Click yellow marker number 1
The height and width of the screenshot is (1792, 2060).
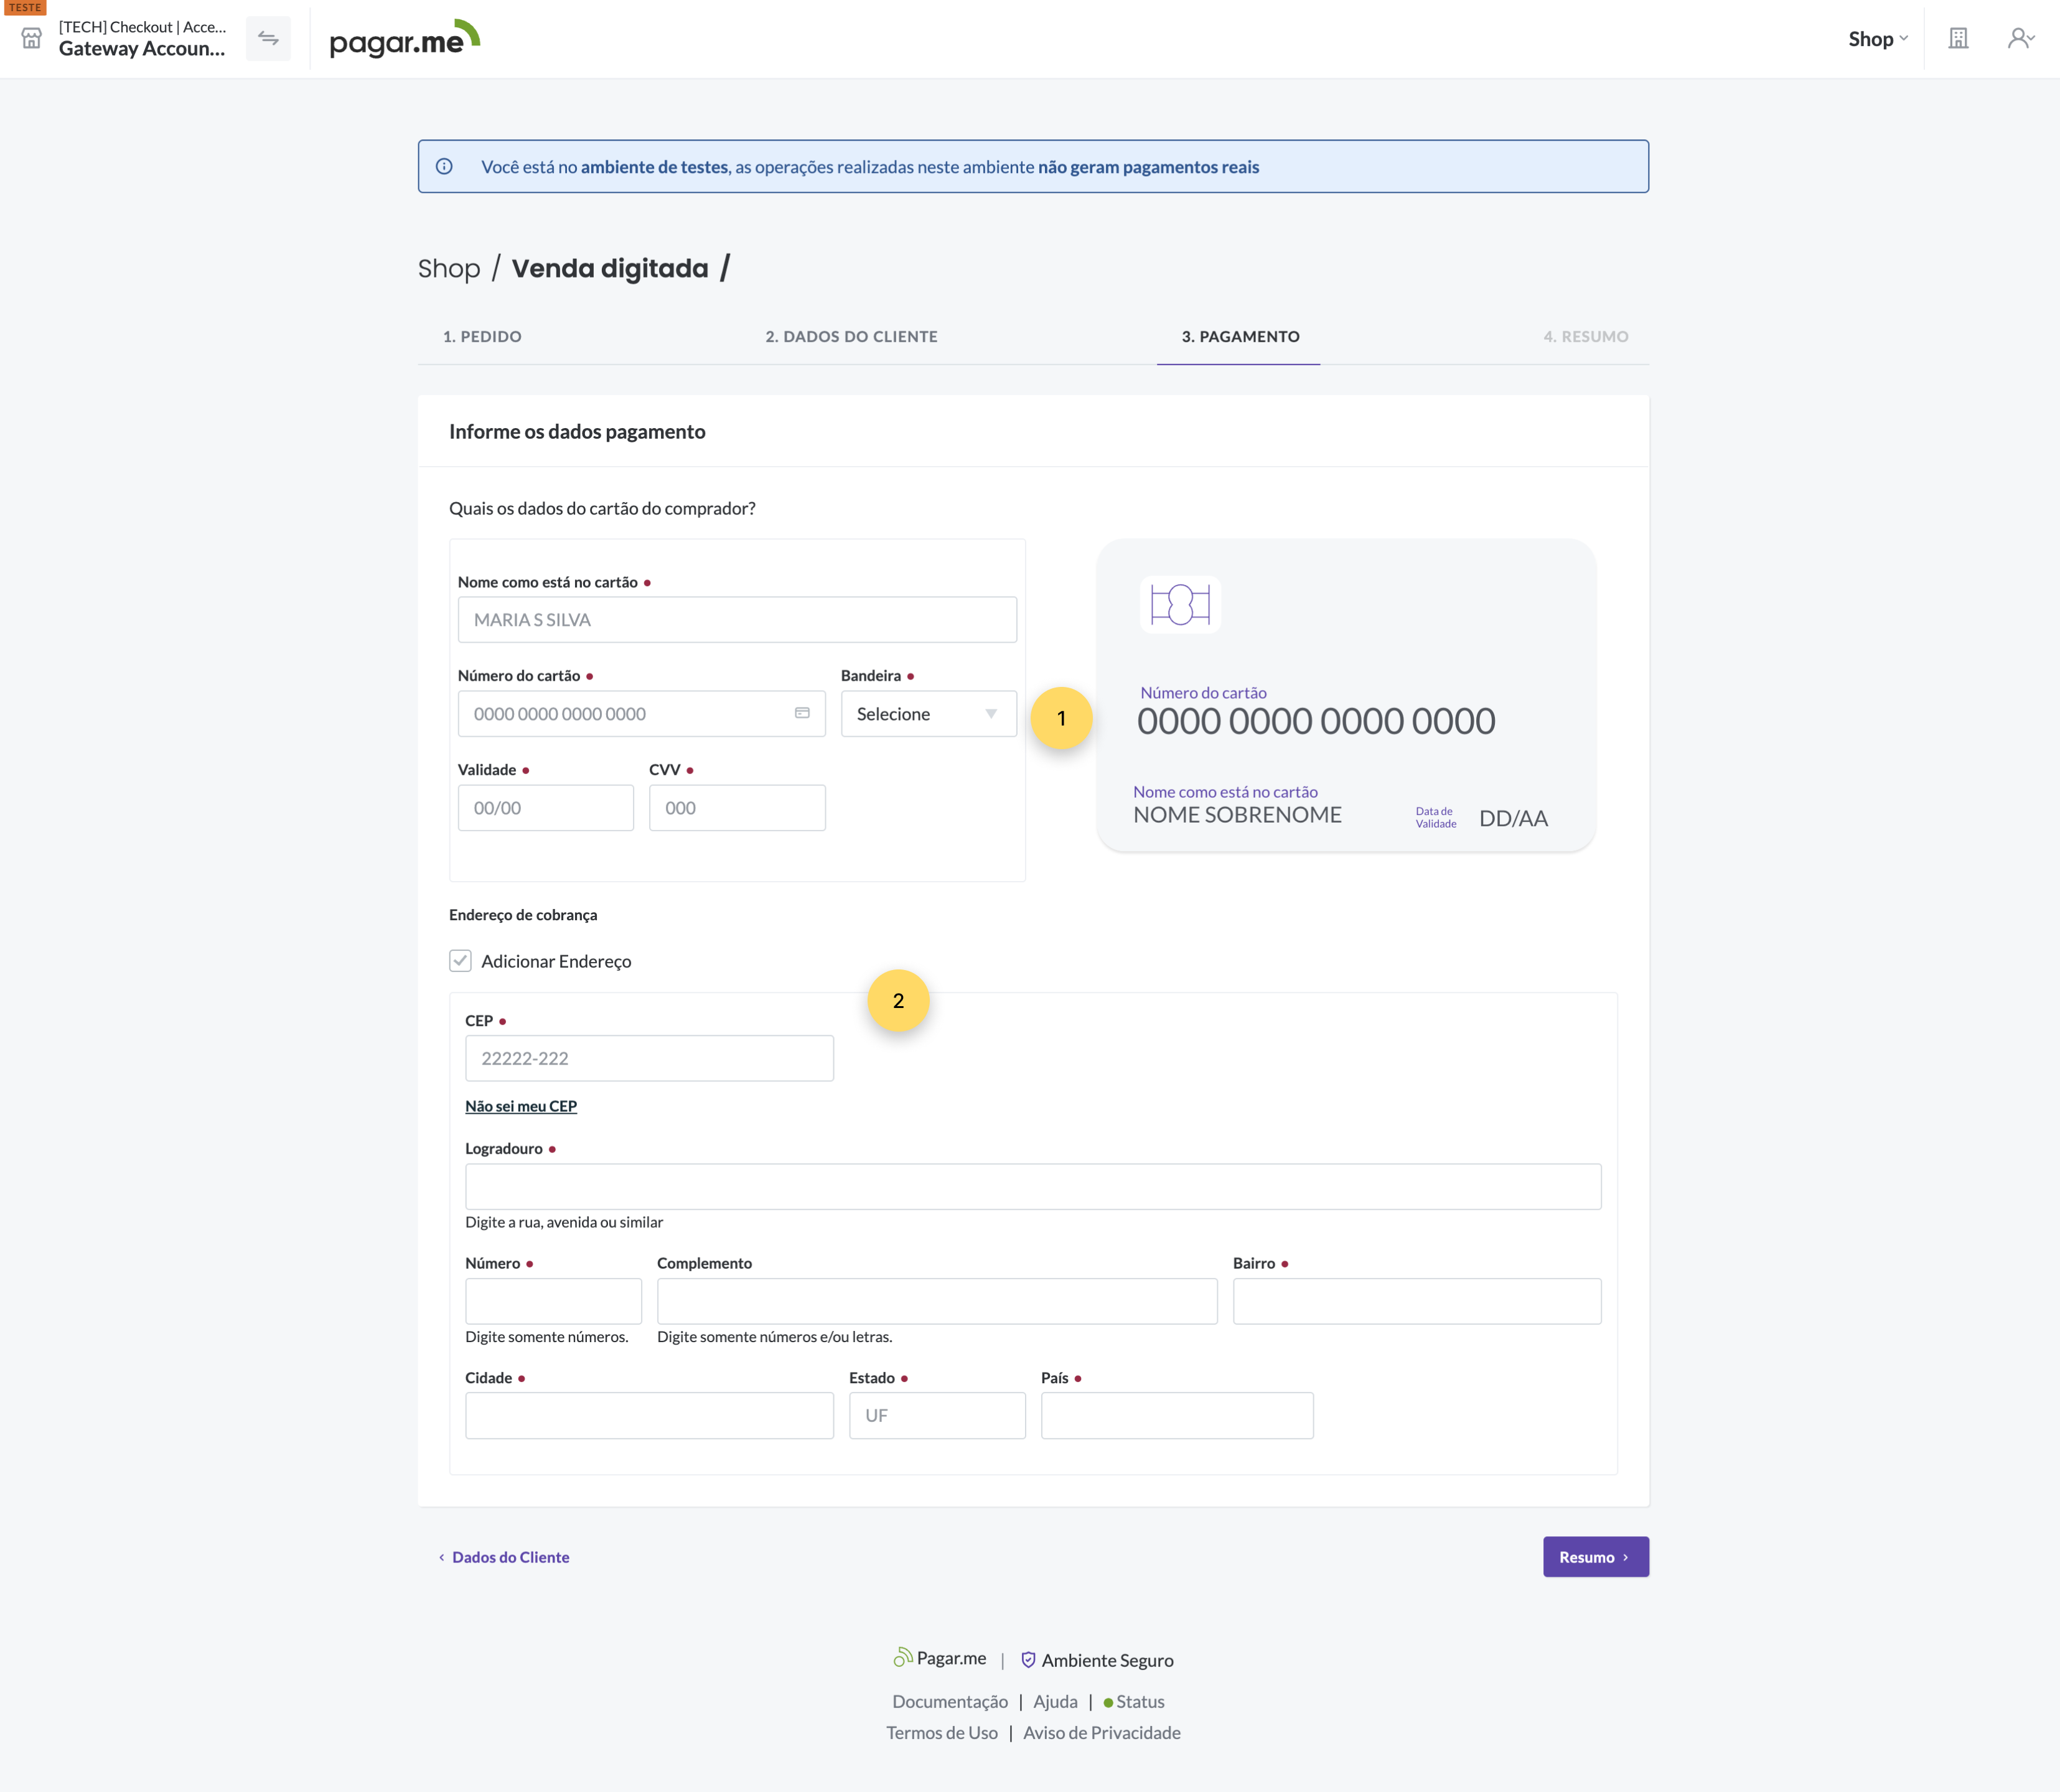click(x=1061, y=718)
